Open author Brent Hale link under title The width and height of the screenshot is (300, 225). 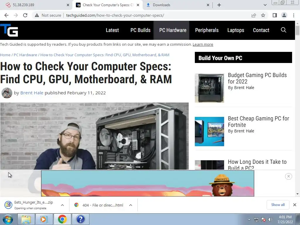32,93
